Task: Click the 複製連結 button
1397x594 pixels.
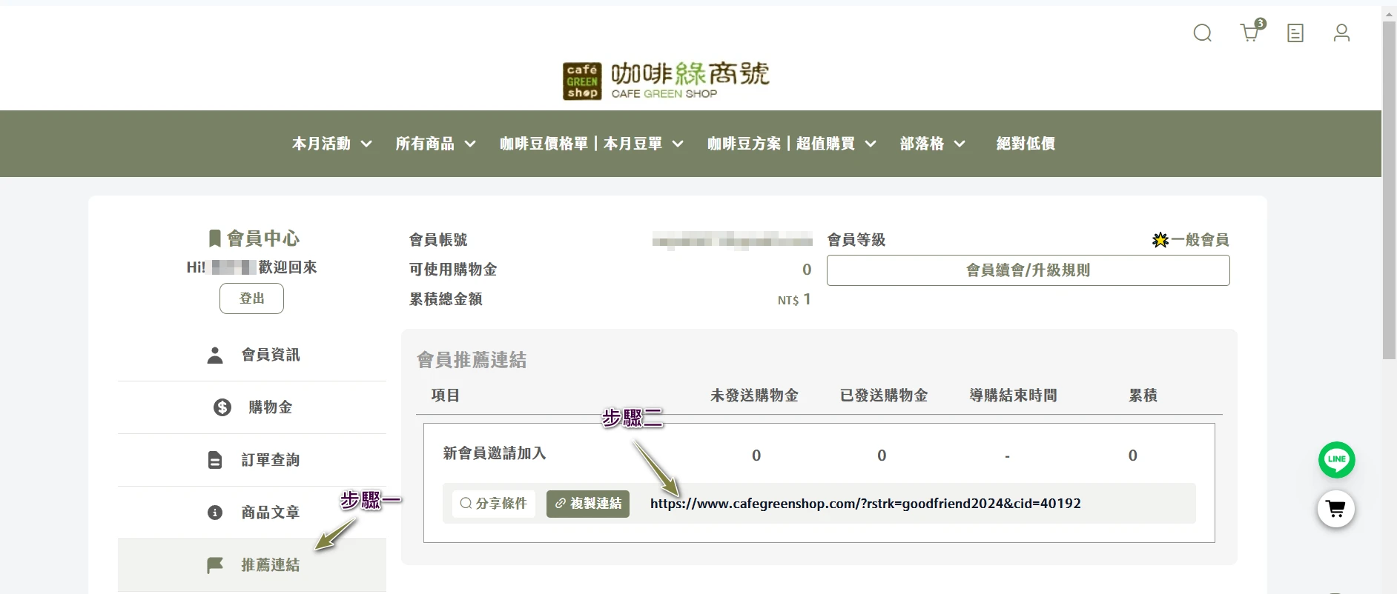Action: [588, 504]
